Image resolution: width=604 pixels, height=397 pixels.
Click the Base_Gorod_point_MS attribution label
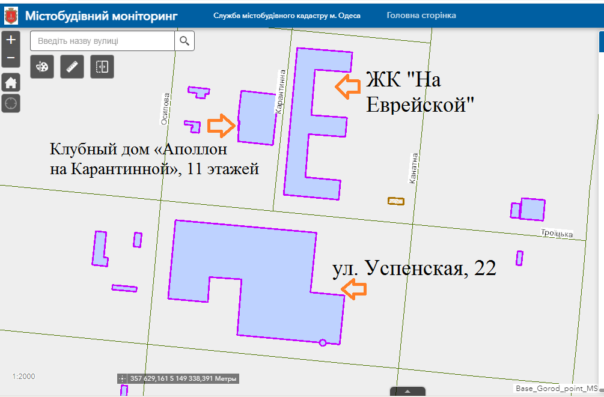point(557,389)
